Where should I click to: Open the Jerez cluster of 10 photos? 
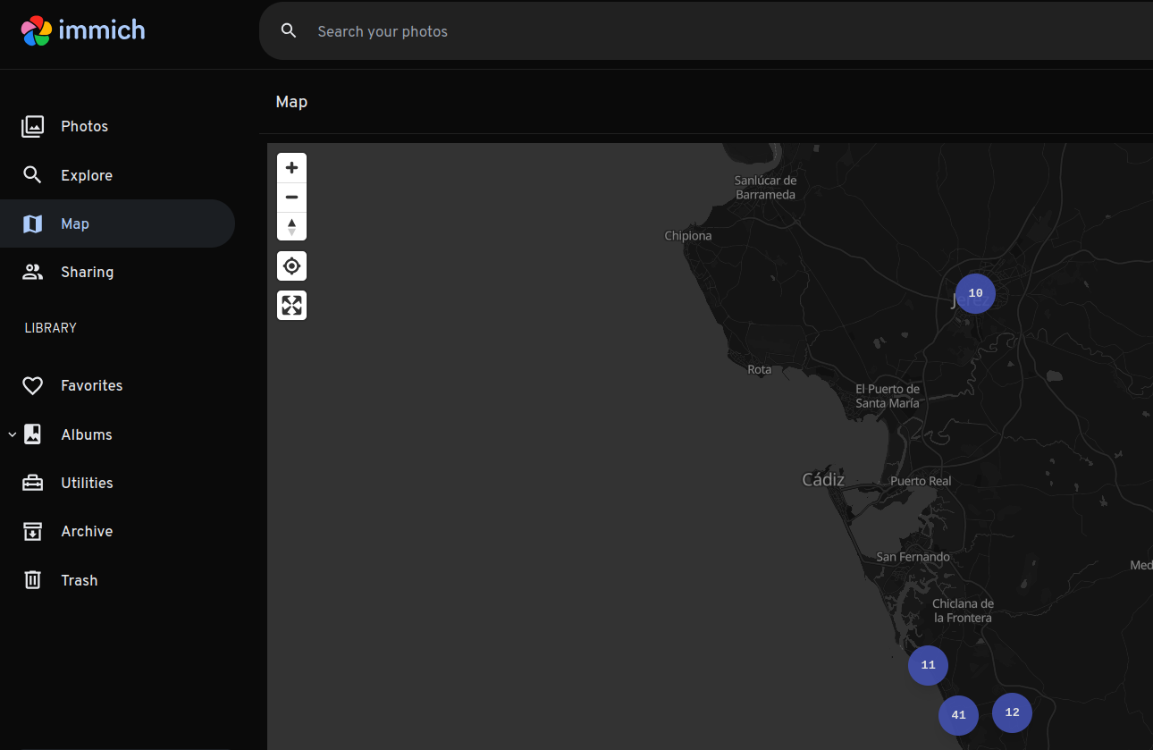[x=975, y=293]
